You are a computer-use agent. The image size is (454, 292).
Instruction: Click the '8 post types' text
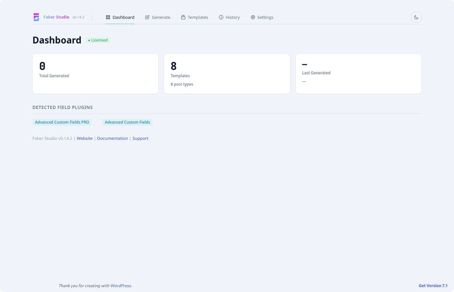[182, 84]
